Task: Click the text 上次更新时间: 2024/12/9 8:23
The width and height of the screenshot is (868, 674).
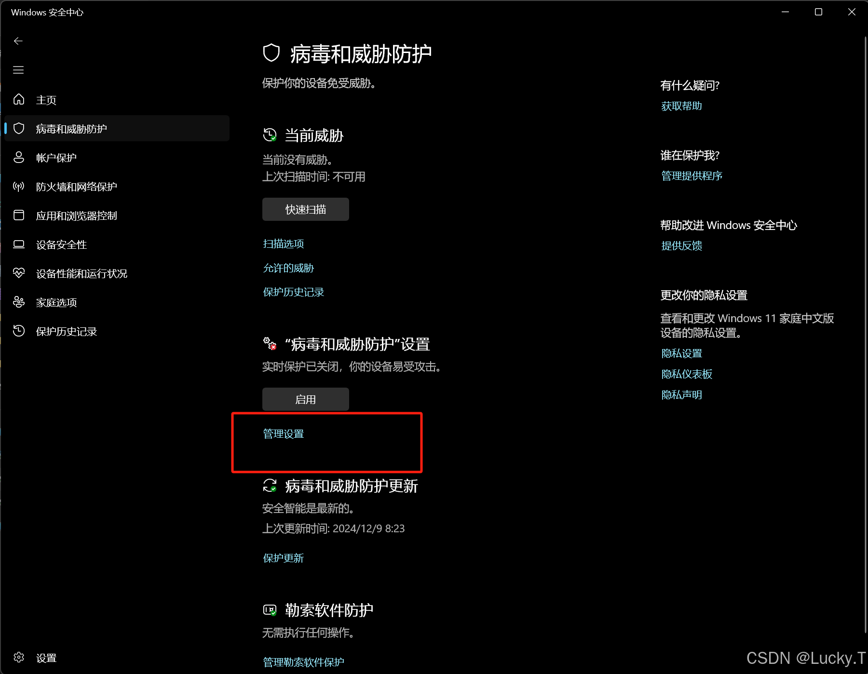Action: (334, 529)
